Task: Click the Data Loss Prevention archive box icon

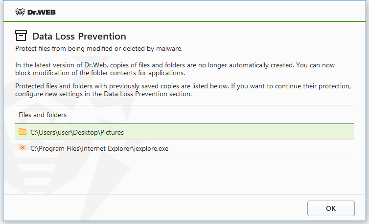Action: pos(21,36)
